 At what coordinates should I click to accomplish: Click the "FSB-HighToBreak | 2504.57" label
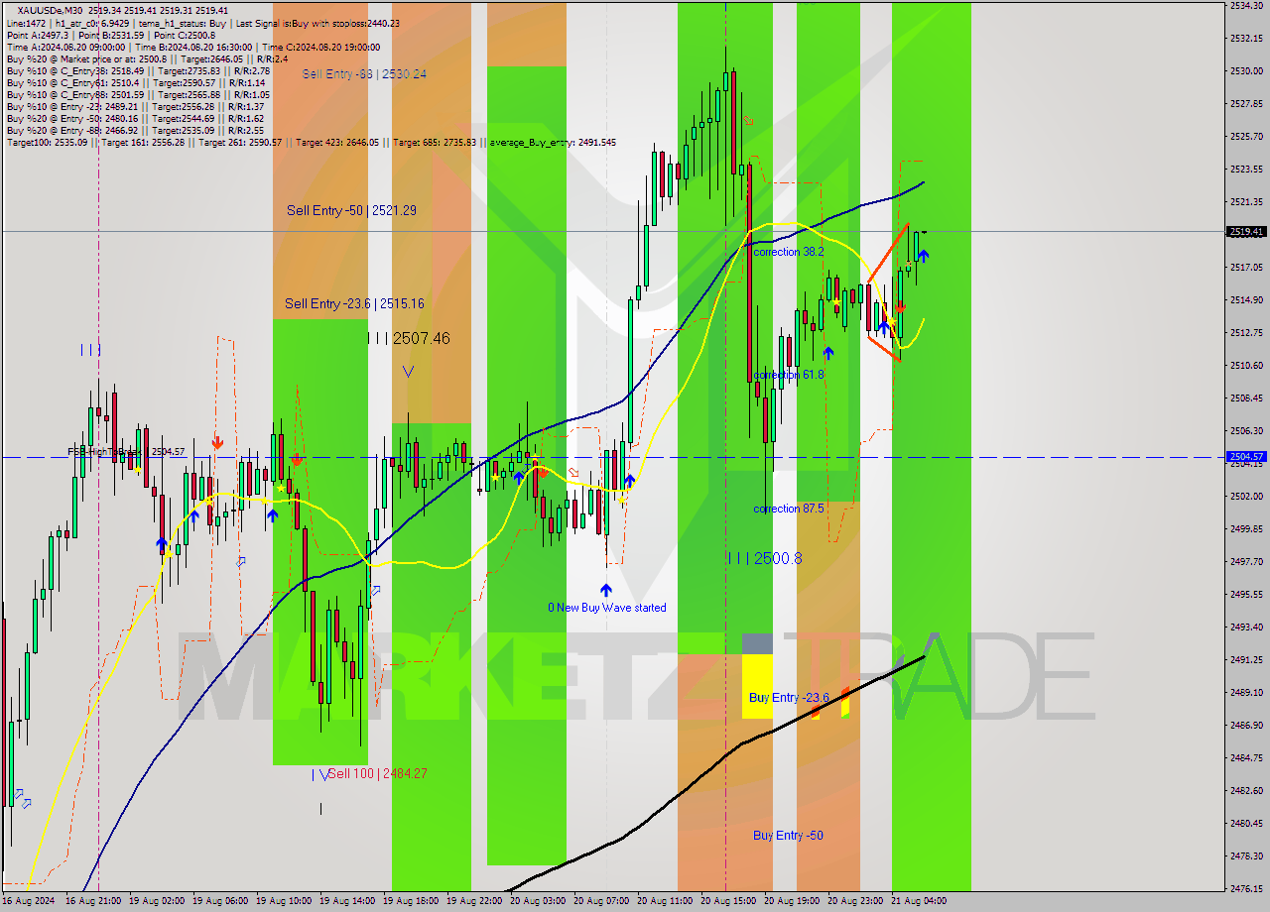click(126, 452)
